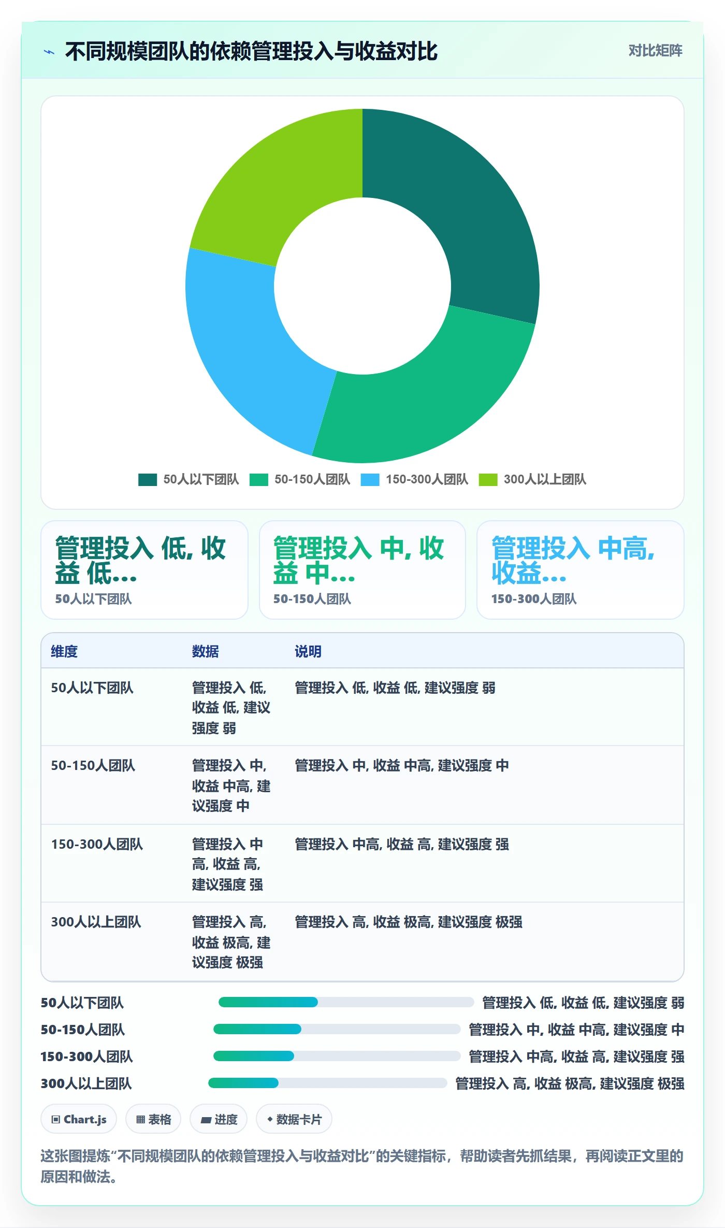Click table description 管理投入 高, 收益 极高, 建议强度 极强
The image size is (725, 1228).
(409, 922)
